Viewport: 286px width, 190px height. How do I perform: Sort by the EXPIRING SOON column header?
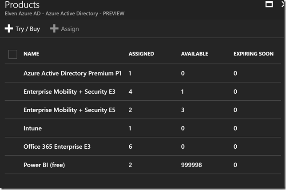click(254, 54)
